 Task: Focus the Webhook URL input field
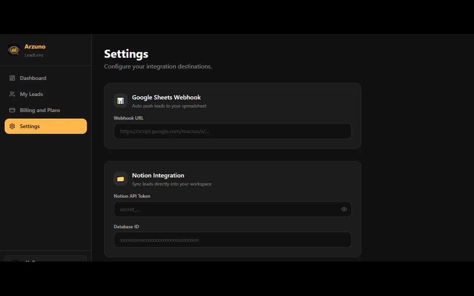click(233, 131)
